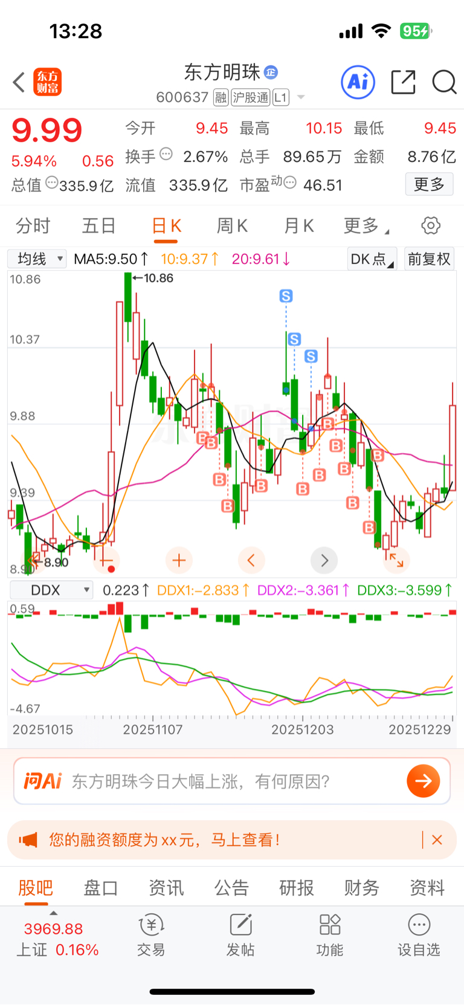
Task: Tap the 上证 3969.88 index ticker
Action: 57,939
